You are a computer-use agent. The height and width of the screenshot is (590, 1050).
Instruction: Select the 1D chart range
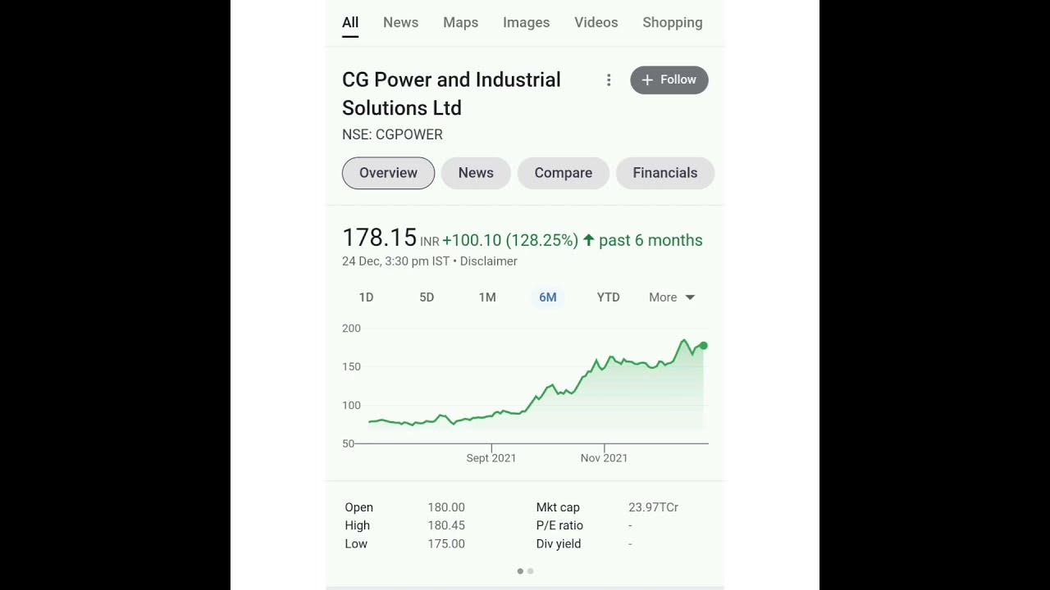point(366,297)
